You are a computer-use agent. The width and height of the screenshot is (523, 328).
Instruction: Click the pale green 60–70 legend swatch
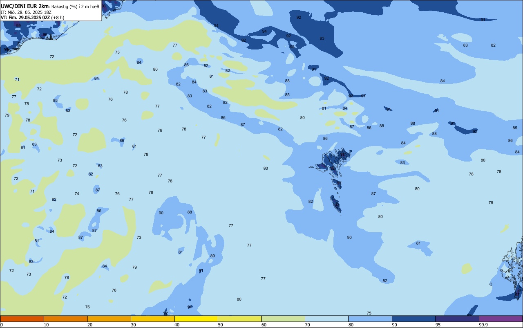[283, 319]
